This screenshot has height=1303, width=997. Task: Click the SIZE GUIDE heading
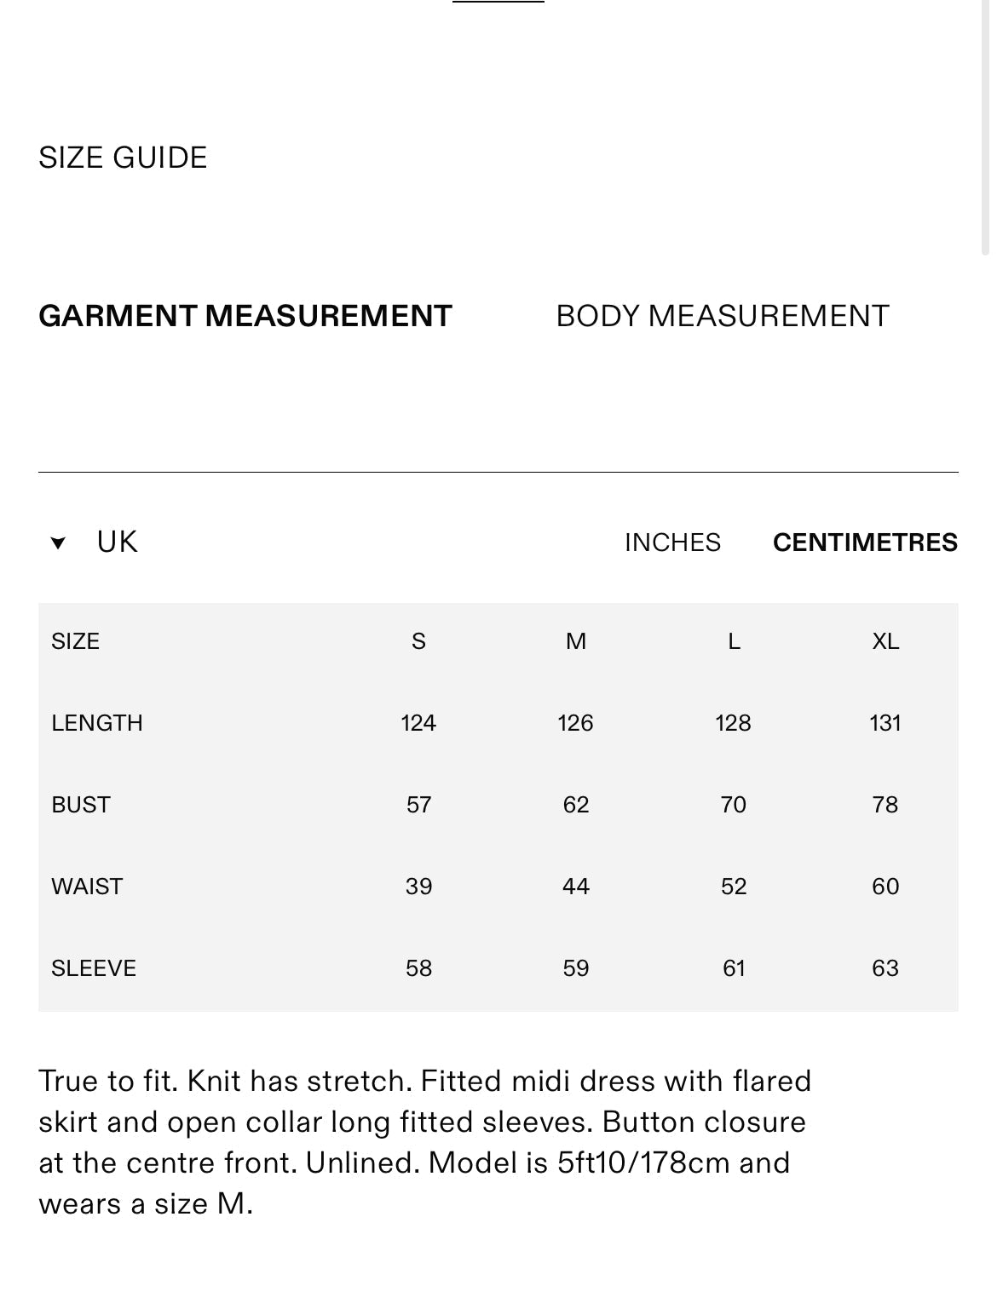coord(123,158)
